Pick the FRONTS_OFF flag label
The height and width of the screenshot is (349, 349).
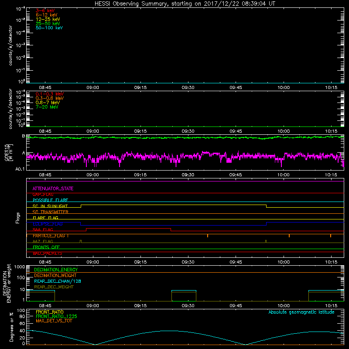pos(46,247)
